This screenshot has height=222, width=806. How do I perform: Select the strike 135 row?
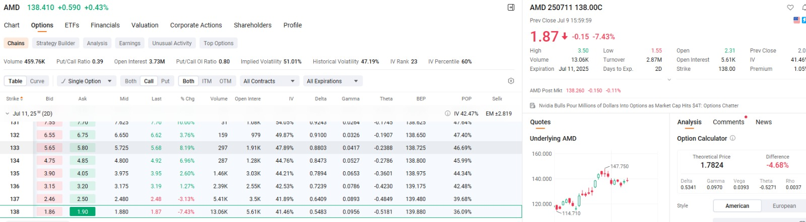point(261,173)
